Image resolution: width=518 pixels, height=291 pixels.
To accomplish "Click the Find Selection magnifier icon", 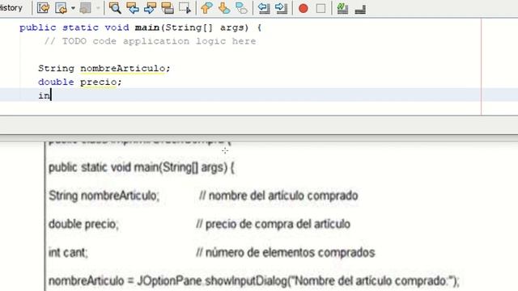I will (115, 8).
